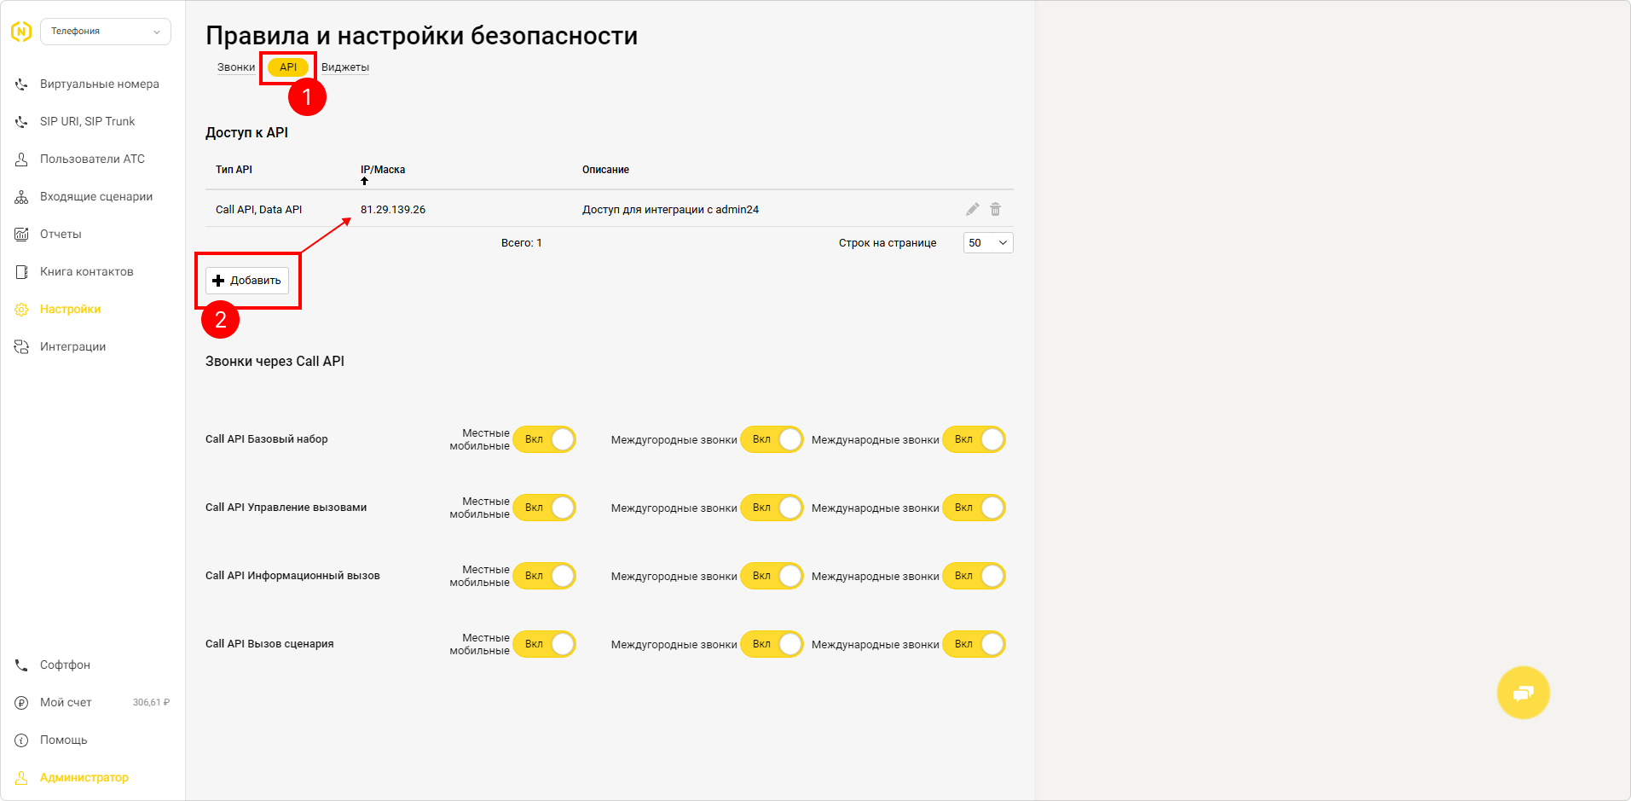This screenshot has height=801, width=1631.
Task: Toggle Международные звонки for Call API Вызов сценария
Action: tap(974, 644)
